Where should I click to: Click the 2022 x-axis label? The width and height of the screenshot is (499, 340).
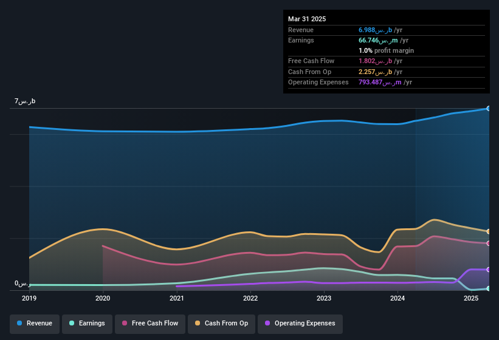tap(250, 298)
